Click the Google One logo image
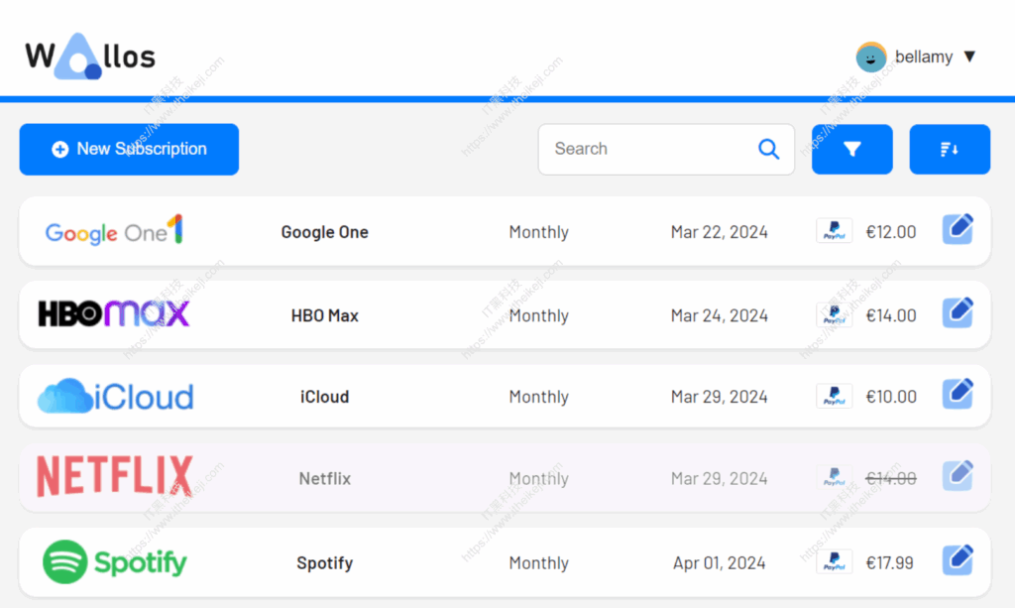The width and height of the screenshot is (1015, 608). (114, 232)
